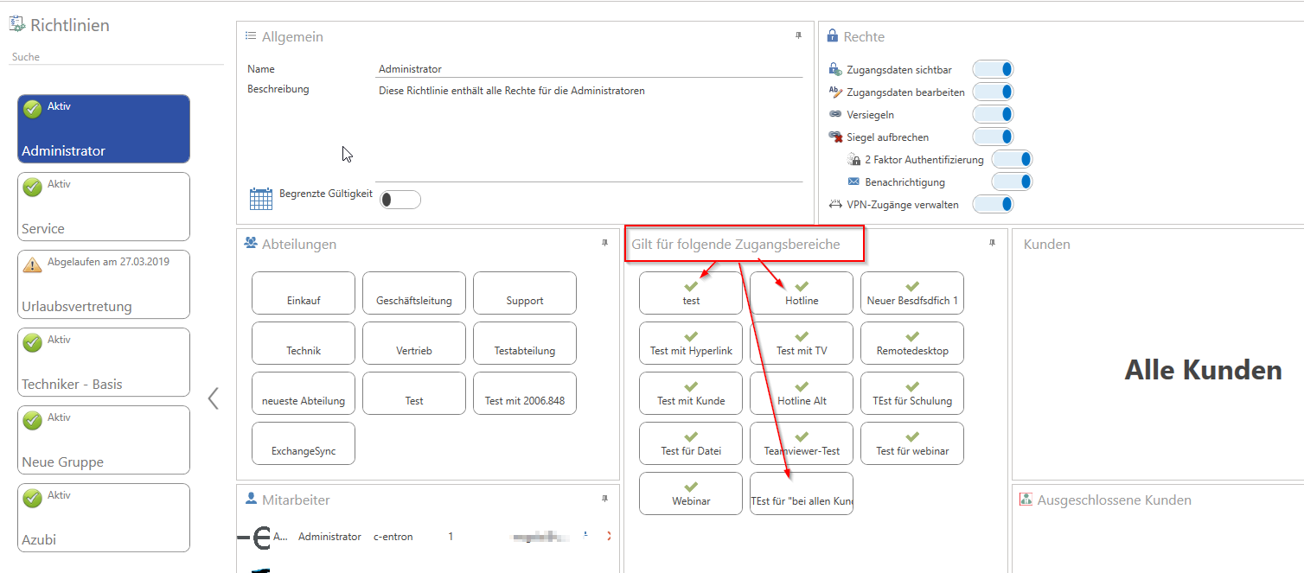The width and height of the screenshot is (1304, 573).
Task: Select the Service policy in list
Action: (103, 207)
